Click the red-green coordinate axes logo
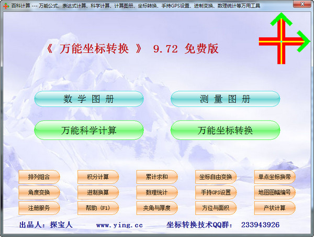Viewport: 314px width, 237px height. [284, 38]
